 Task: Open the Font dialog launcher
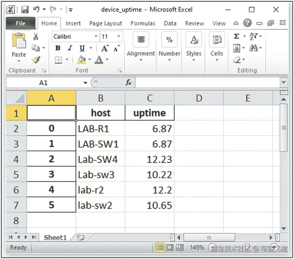[x=120, y=71]
